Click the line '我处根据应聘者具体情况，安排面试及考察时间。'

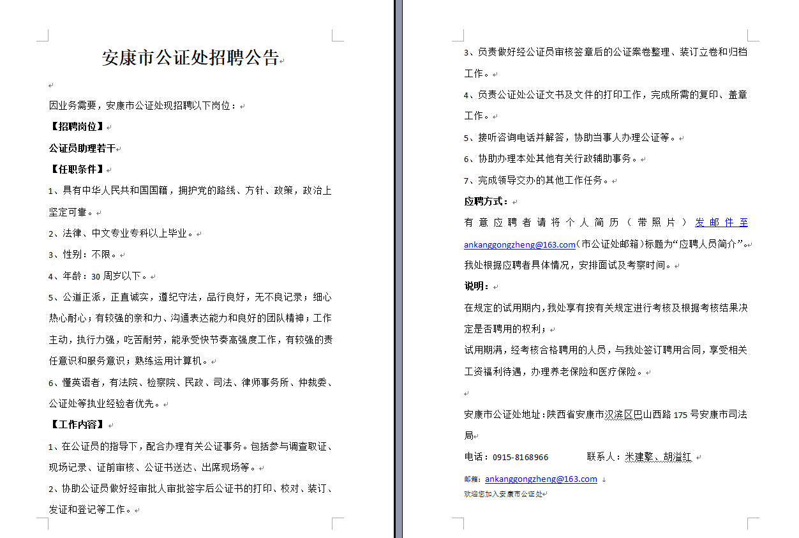568,265
